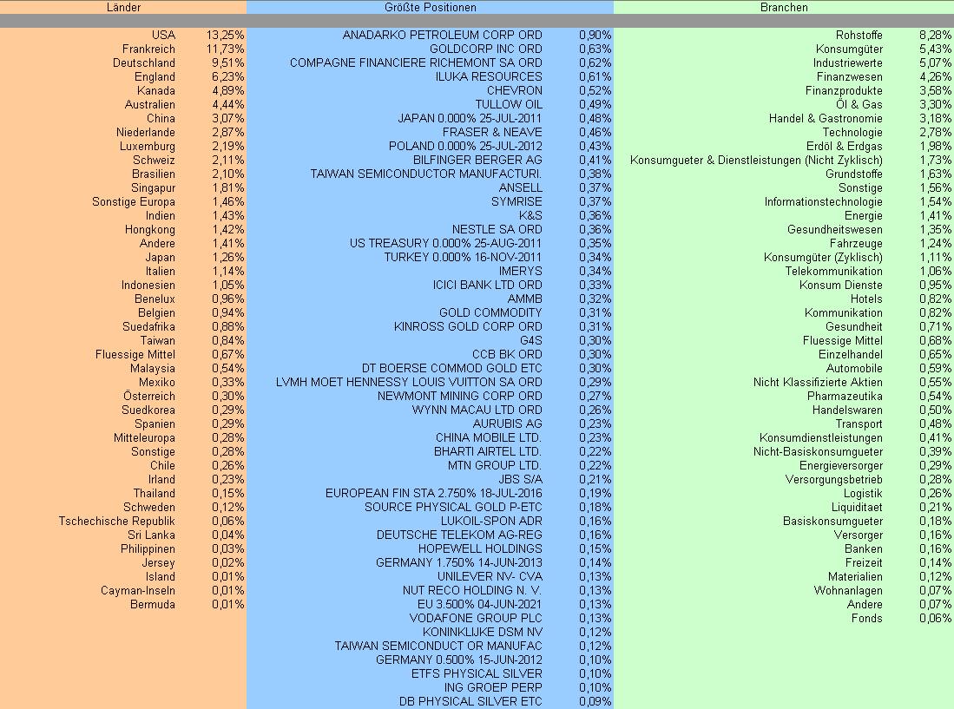Viewport: 954px width, 709px height.
Task: Click the VODAFONE GROUP PLC cell
Action: coord(476,619)
